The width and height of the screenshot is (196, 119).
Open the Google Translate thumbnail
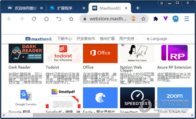26,98
